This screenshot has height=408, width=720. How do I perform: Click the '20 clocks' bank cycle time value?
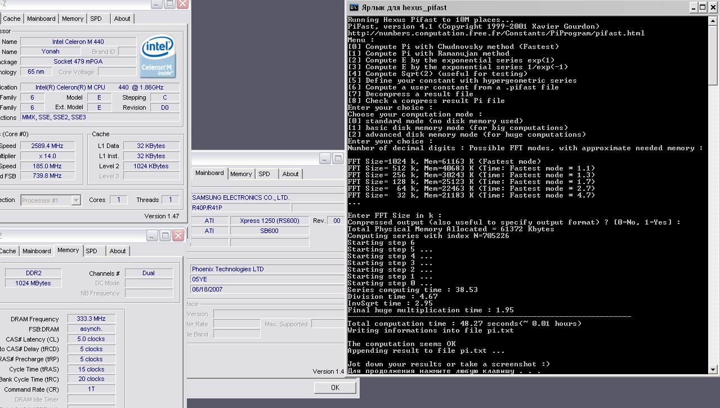(x=91, y=379)
